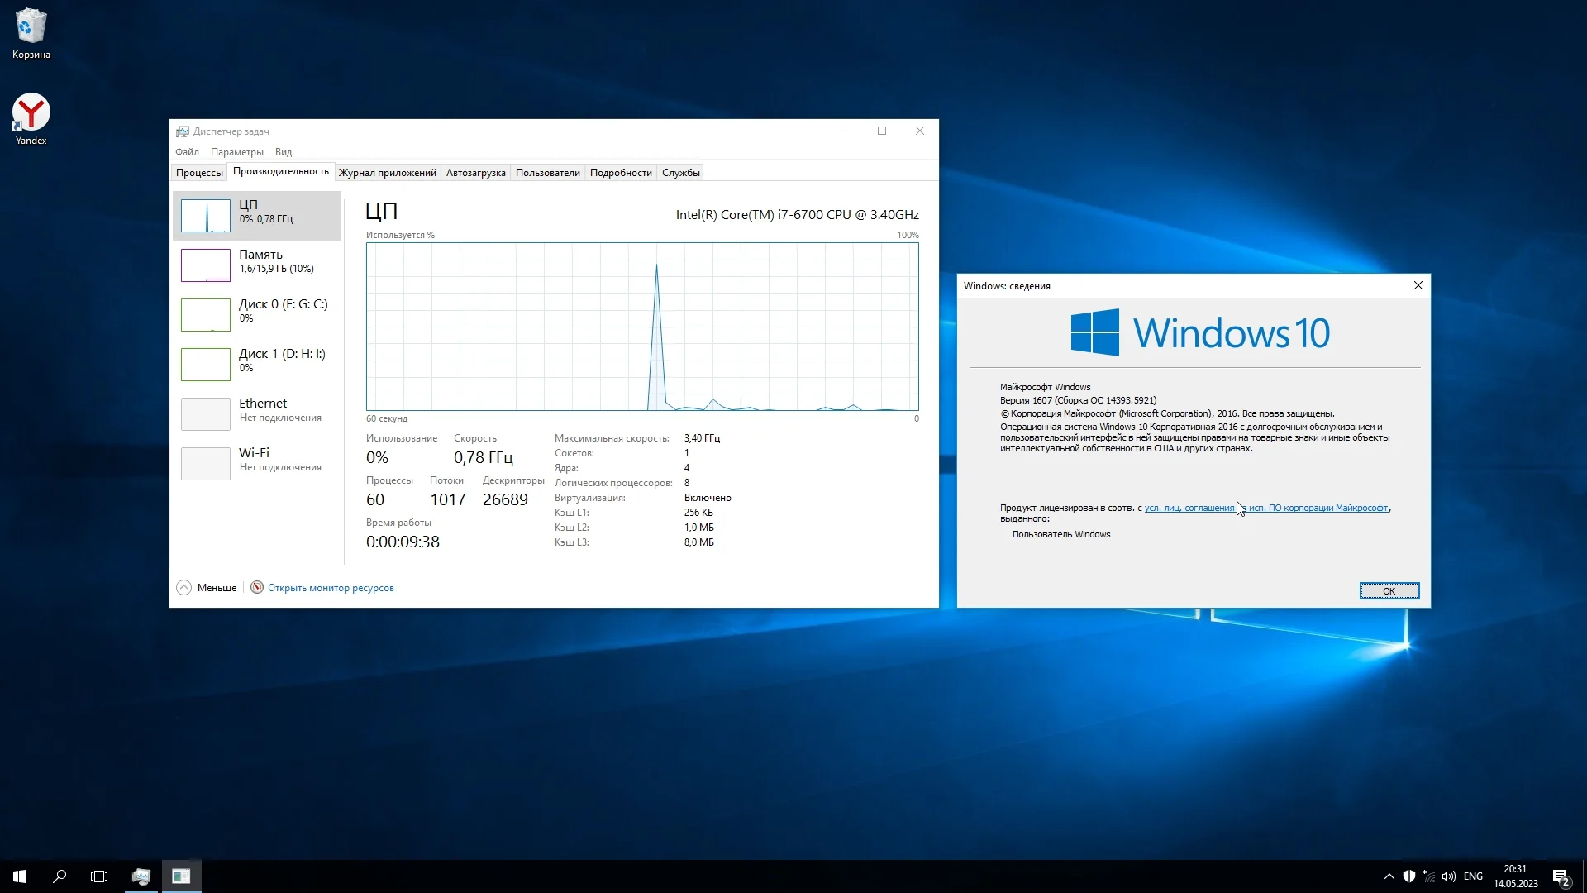
Task: Open taskbar search magnifier
Action: click(x=60, y=876)
